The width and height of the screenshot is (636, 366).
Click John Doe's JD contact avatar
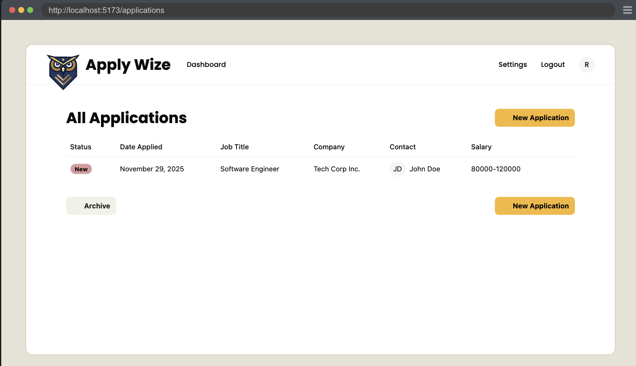pos(397,169)
